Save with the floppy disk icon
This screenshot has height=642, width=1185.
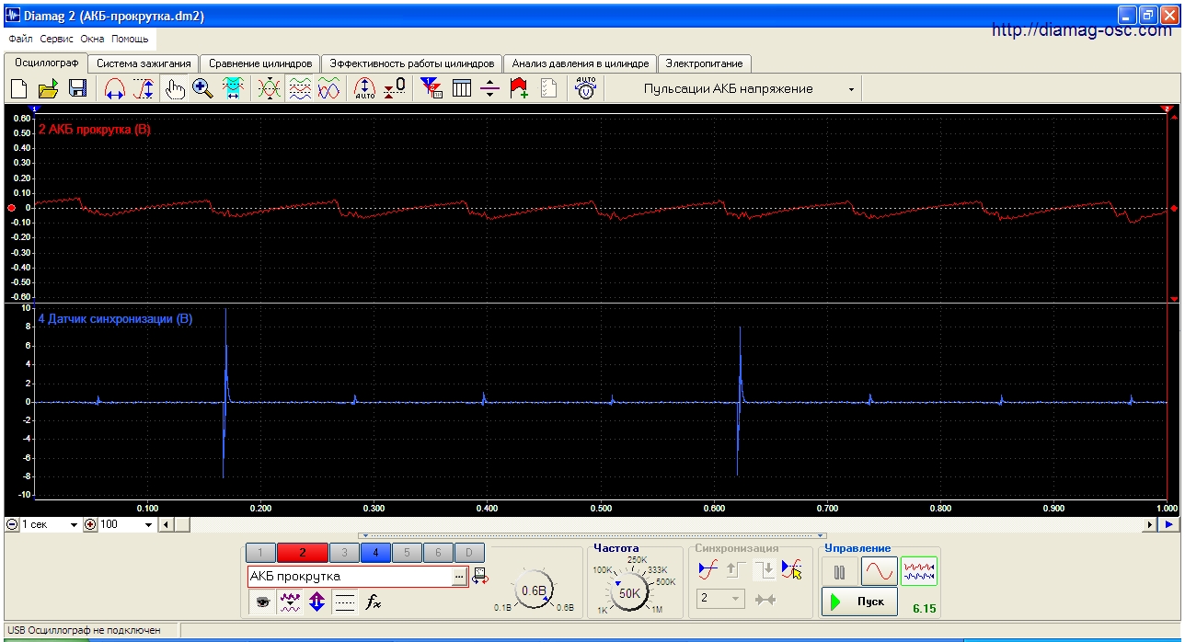click(77, 88)
